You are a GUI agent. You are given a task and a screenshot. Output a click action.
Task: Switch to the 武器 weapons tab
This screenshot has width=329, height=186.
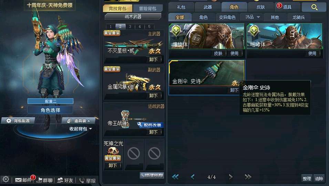pyautogui.click(x=208, y=7)
